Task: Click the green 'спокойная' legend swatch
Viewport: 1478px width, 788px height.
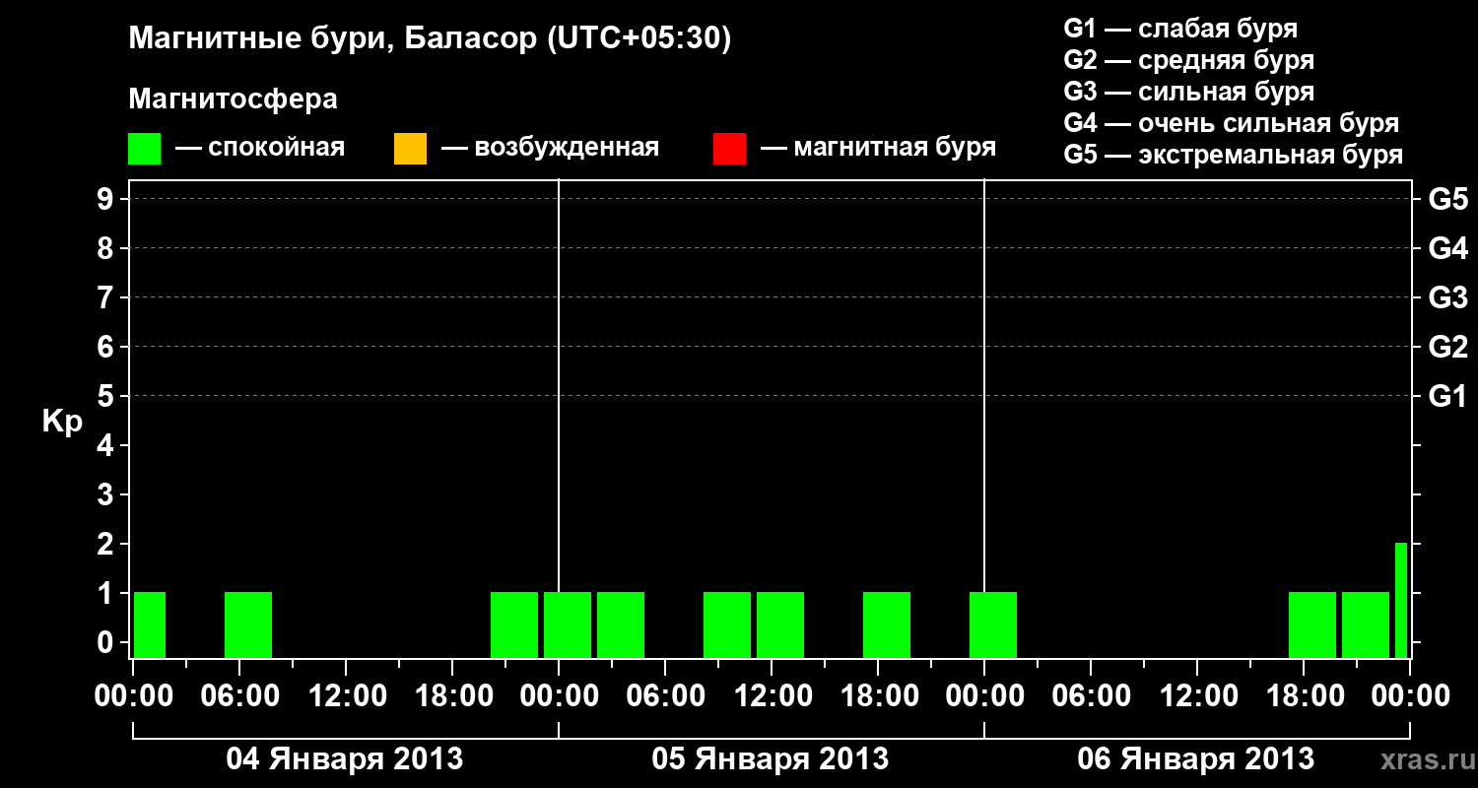Action: point(145,149)
